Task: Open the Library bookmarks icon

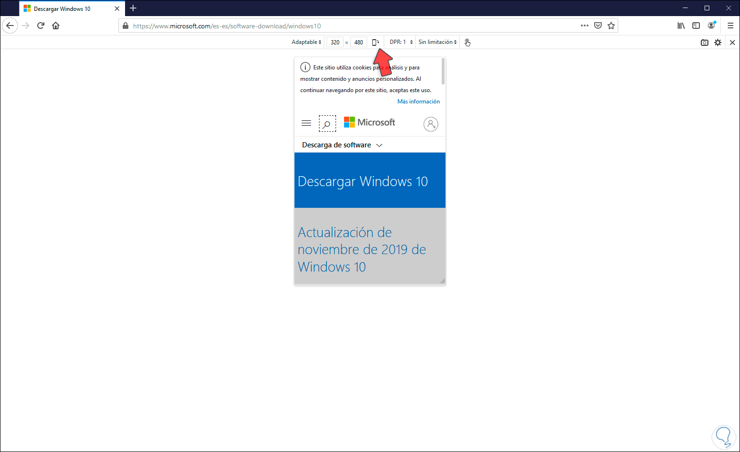Action: 681,26
